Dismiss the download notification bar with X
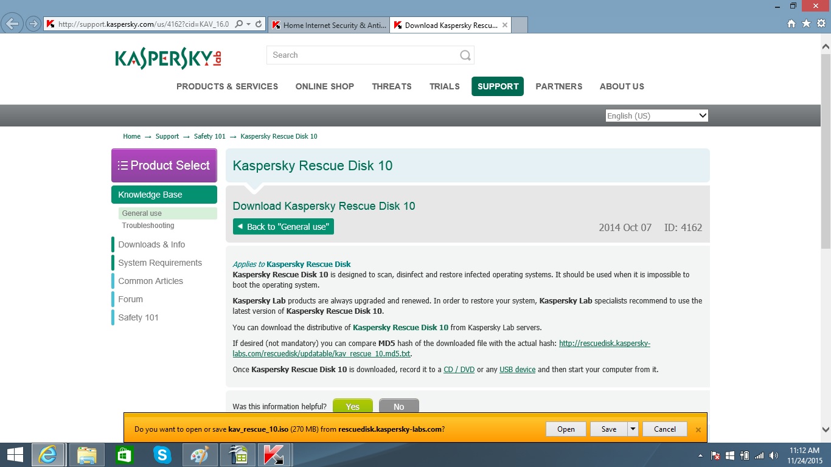The width and height of the screenshot is (831, 467). click(698, 429)
